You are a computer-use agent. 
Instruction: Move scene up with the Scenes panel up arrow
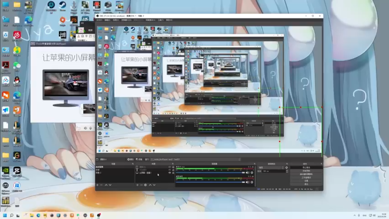(x=106, y=185)
